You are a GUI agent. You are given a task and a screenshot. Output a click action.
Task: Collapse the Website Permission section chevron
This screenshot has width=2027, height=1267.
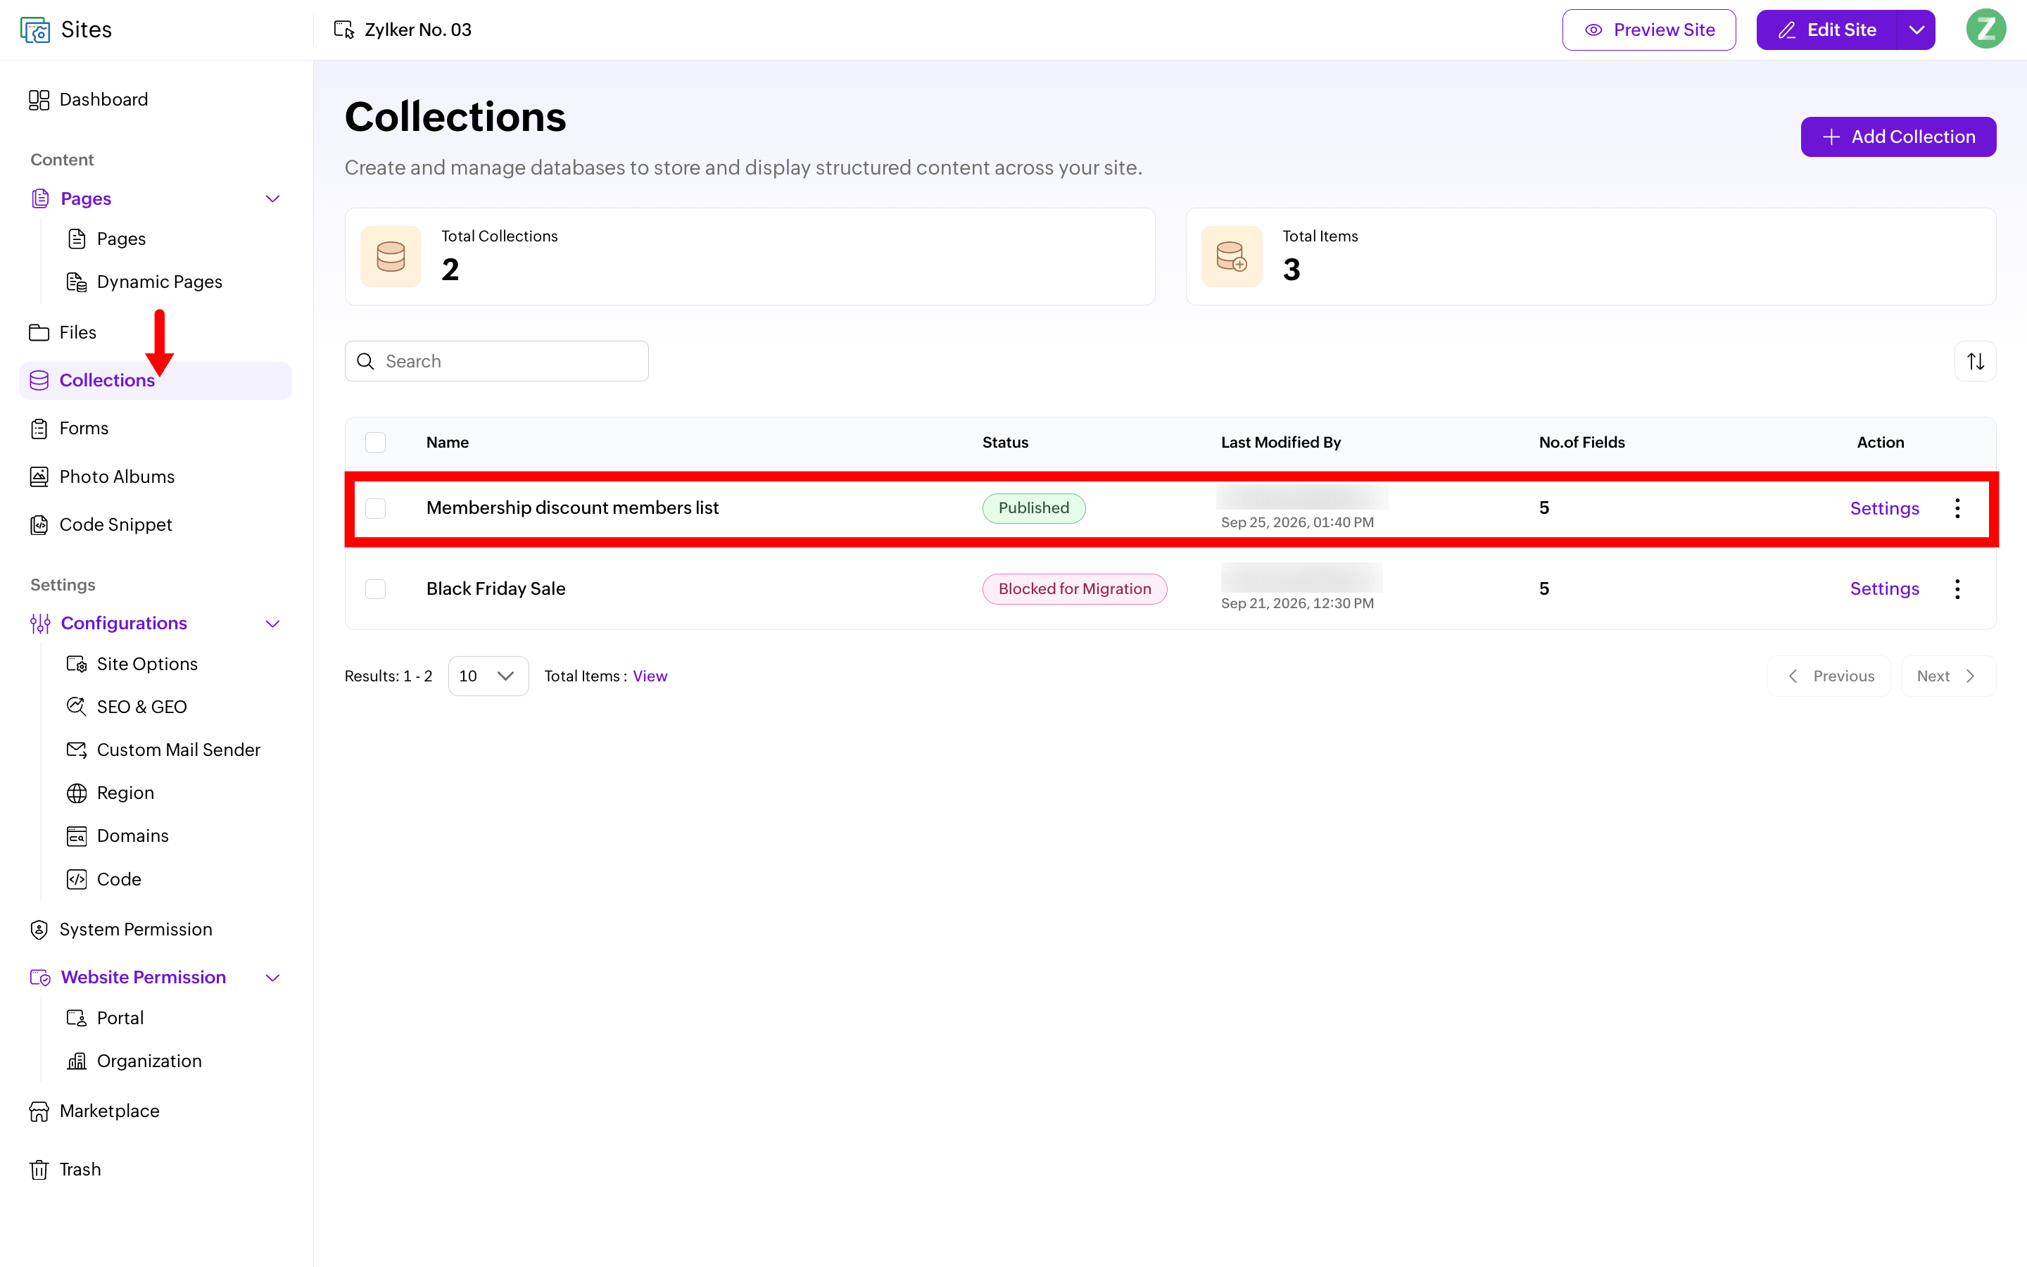click(272, 977)
